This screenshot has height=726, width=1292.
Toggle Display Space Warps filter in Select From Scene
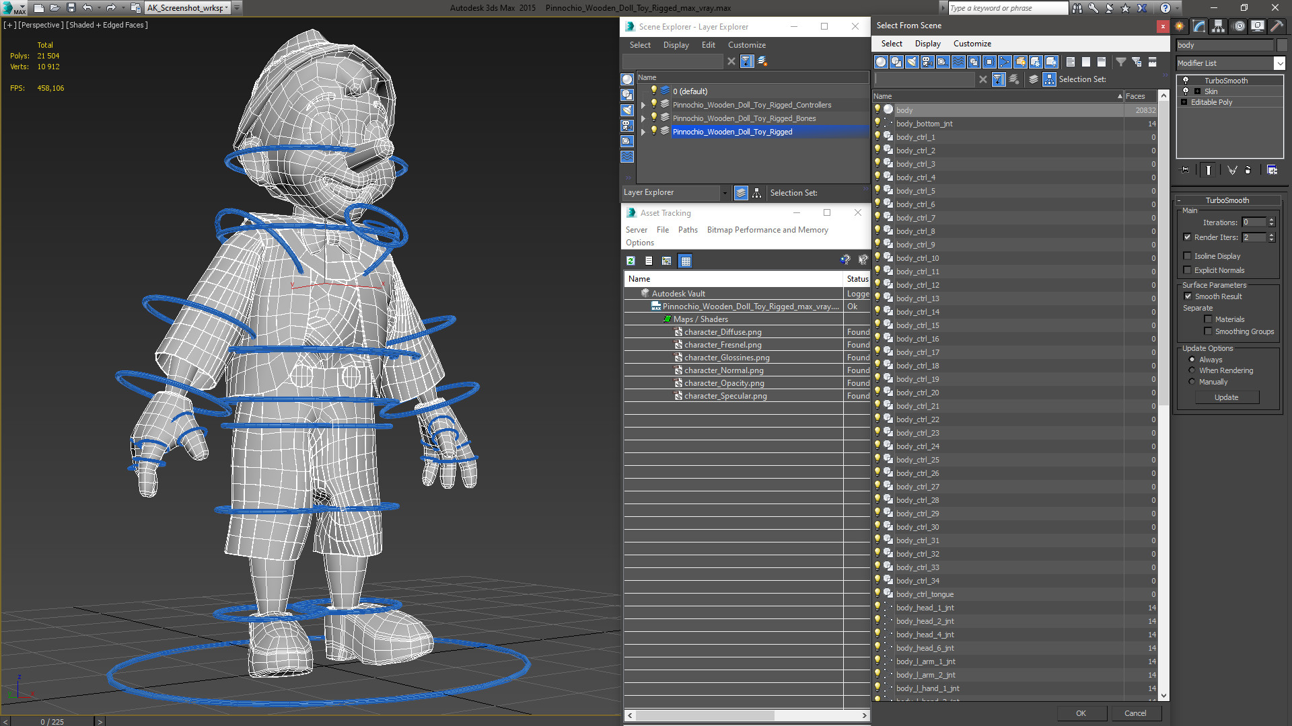click(x=958, y=62)
